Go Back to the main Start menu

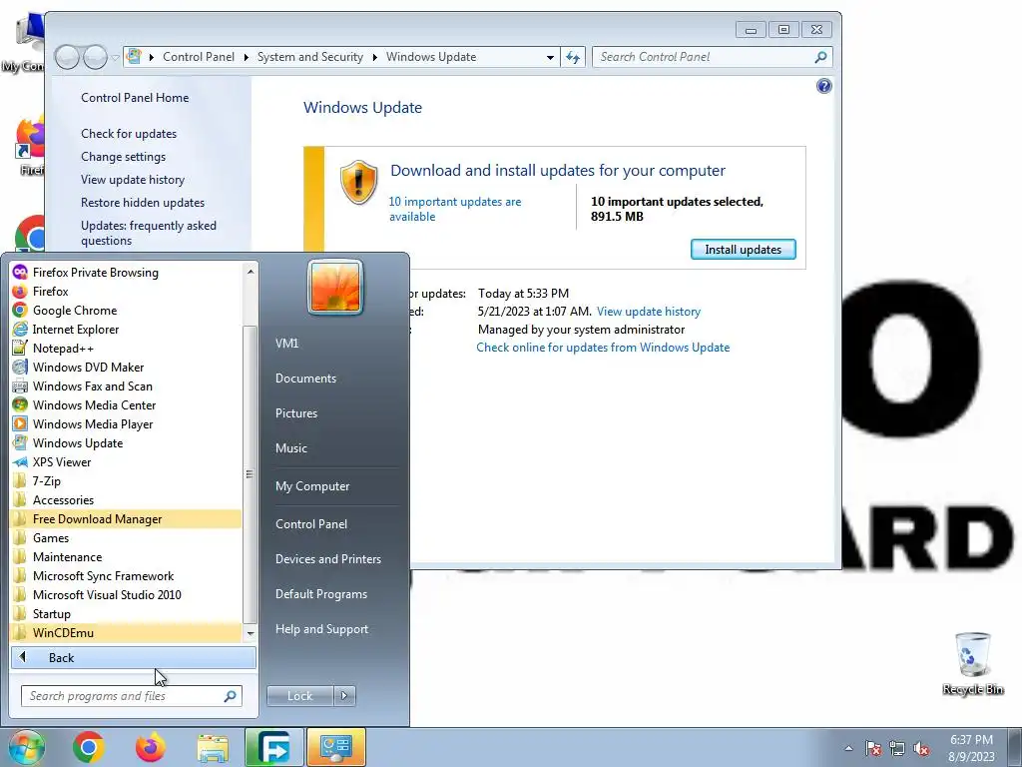134,657
